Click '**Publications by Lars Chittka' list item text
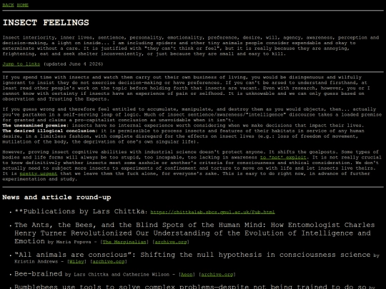The width and height of the screenshot is (386, 289). (81, 211)
